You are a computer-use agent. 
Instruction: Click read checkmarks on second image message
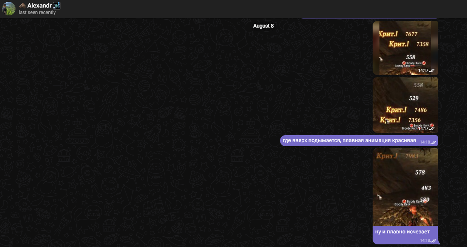coord(432,129)
